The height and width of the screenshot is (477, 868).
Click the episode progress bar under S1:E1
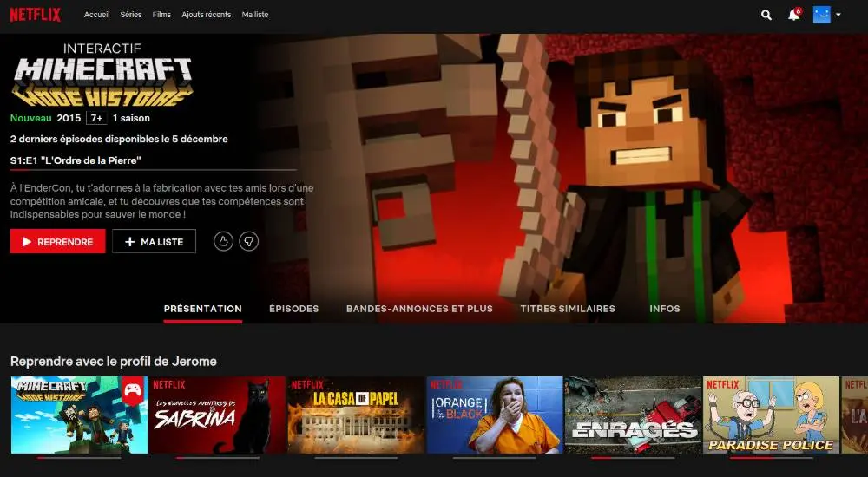coord(154,170)
